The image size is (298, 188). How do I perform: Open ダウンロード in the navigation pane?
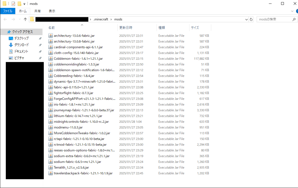(22, 45)
